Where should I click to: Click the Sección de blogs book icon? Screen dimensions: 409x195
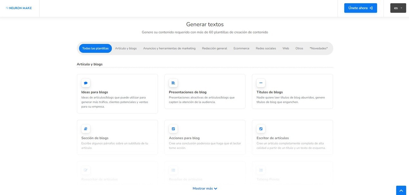86,129
